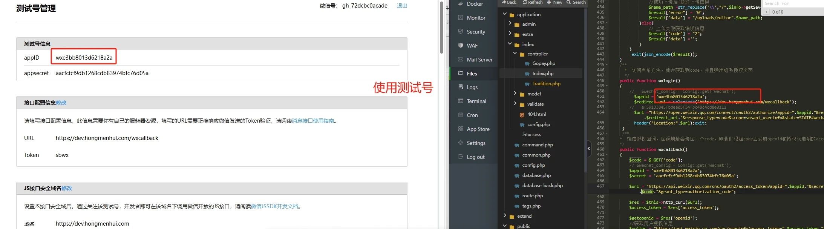Open database_back.php in the file tree
This screenshot has height=229, width=824.
coord(542,186)
